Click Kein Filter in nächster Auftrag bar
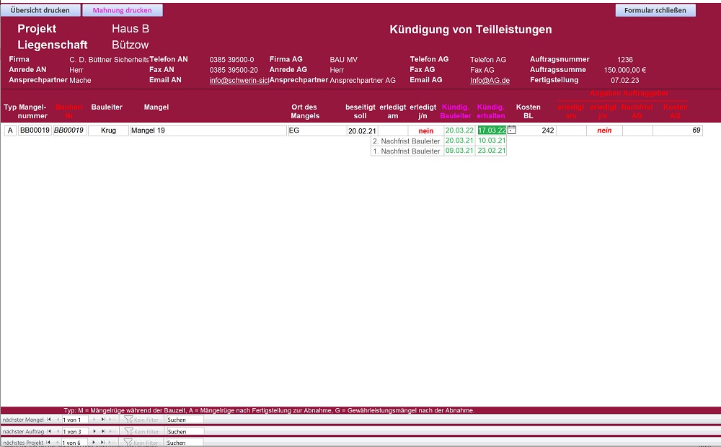The width and height of the screenshot is (721, 447). click(141, 431)
